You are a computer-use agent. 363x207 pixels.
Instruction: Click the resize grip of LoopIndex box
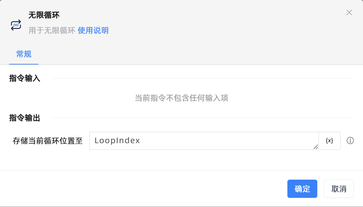tap(315, 147)
